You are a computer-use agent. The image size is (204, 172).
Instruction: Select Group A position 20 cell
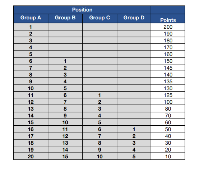tap(31, 156)
